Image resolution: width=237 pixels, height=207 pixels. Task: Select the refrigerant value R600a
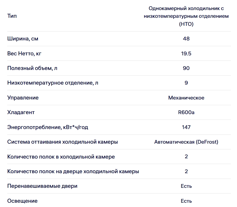(x=186, y=112)
